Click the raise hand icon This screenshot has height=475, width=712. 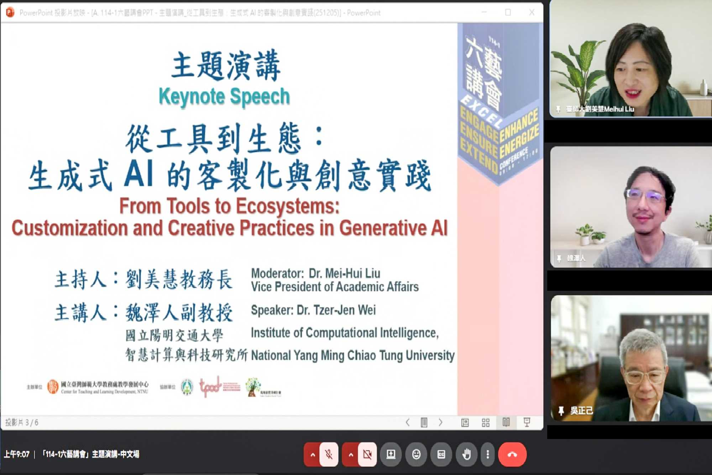[x=466, y=454]
